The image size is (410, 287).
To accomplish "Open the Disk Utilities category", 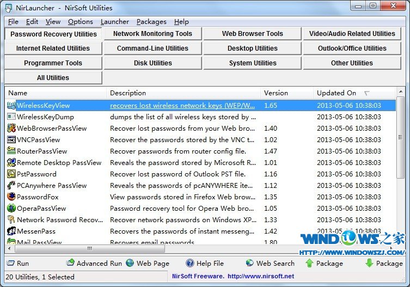I will pyautogui.click(x=152, y=63).
